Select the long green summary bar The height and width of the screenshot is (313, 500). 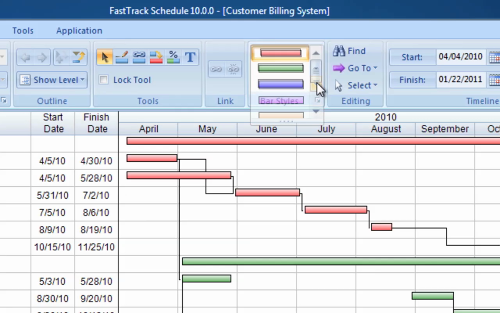pyautogui.click(x=341, y=261)
